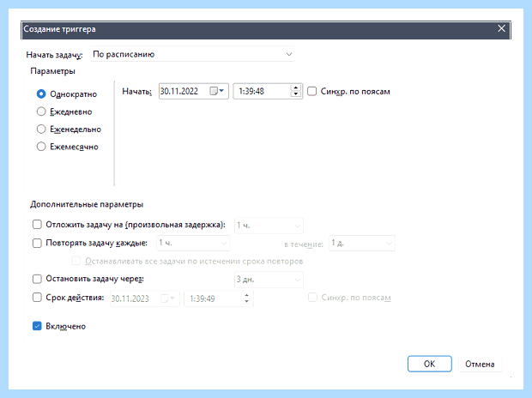Select the Ежедневно schedule option
The height and width of the screenshot is (398, 532).
41,112
